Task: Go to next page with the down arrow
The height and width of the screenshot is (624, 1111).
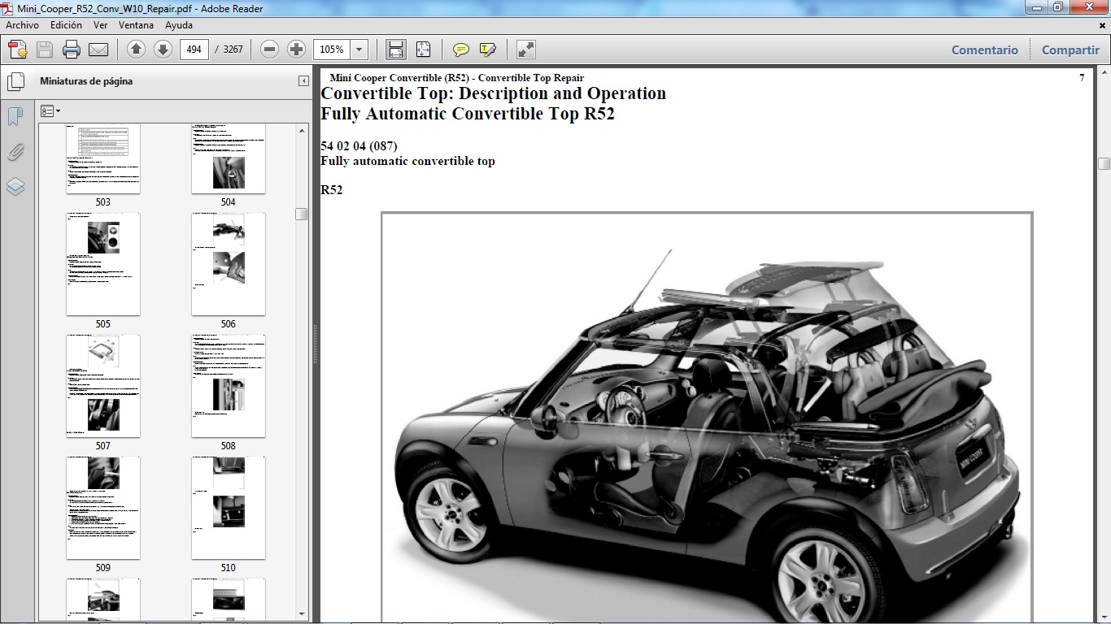Action: tap(163, 50)
